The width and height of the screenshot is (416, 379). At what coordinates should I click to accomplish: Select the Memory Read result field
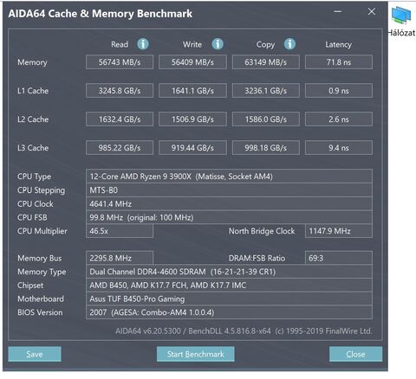[120, 62]
